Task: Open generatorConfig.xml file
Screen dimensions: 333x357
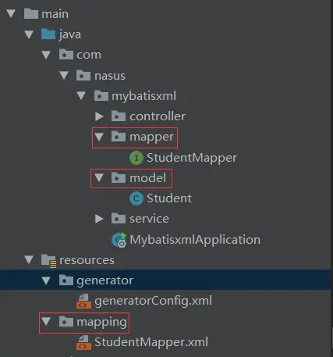Action: tap(153, 302)
